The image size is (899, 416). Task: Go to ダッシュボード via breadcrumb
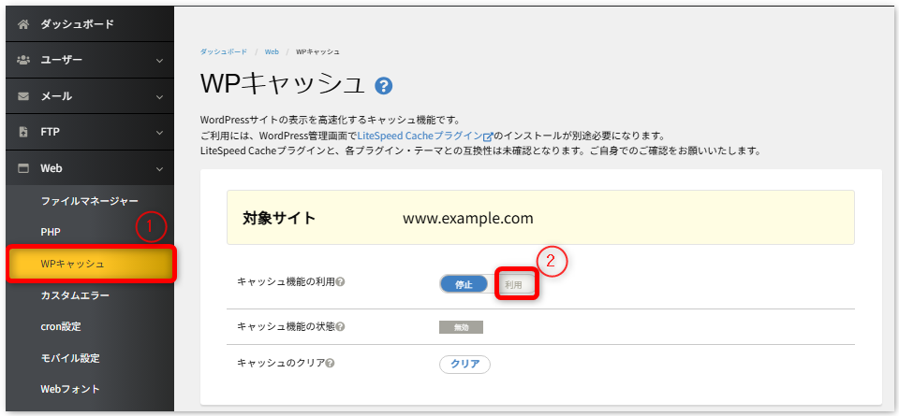[x=224, y=51]
